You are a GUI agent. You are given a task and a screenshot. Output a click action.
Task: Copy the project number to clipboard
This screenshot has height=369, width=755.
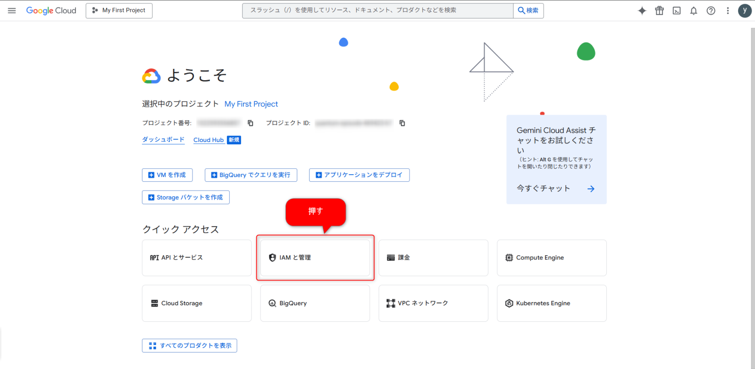(251, 123)
